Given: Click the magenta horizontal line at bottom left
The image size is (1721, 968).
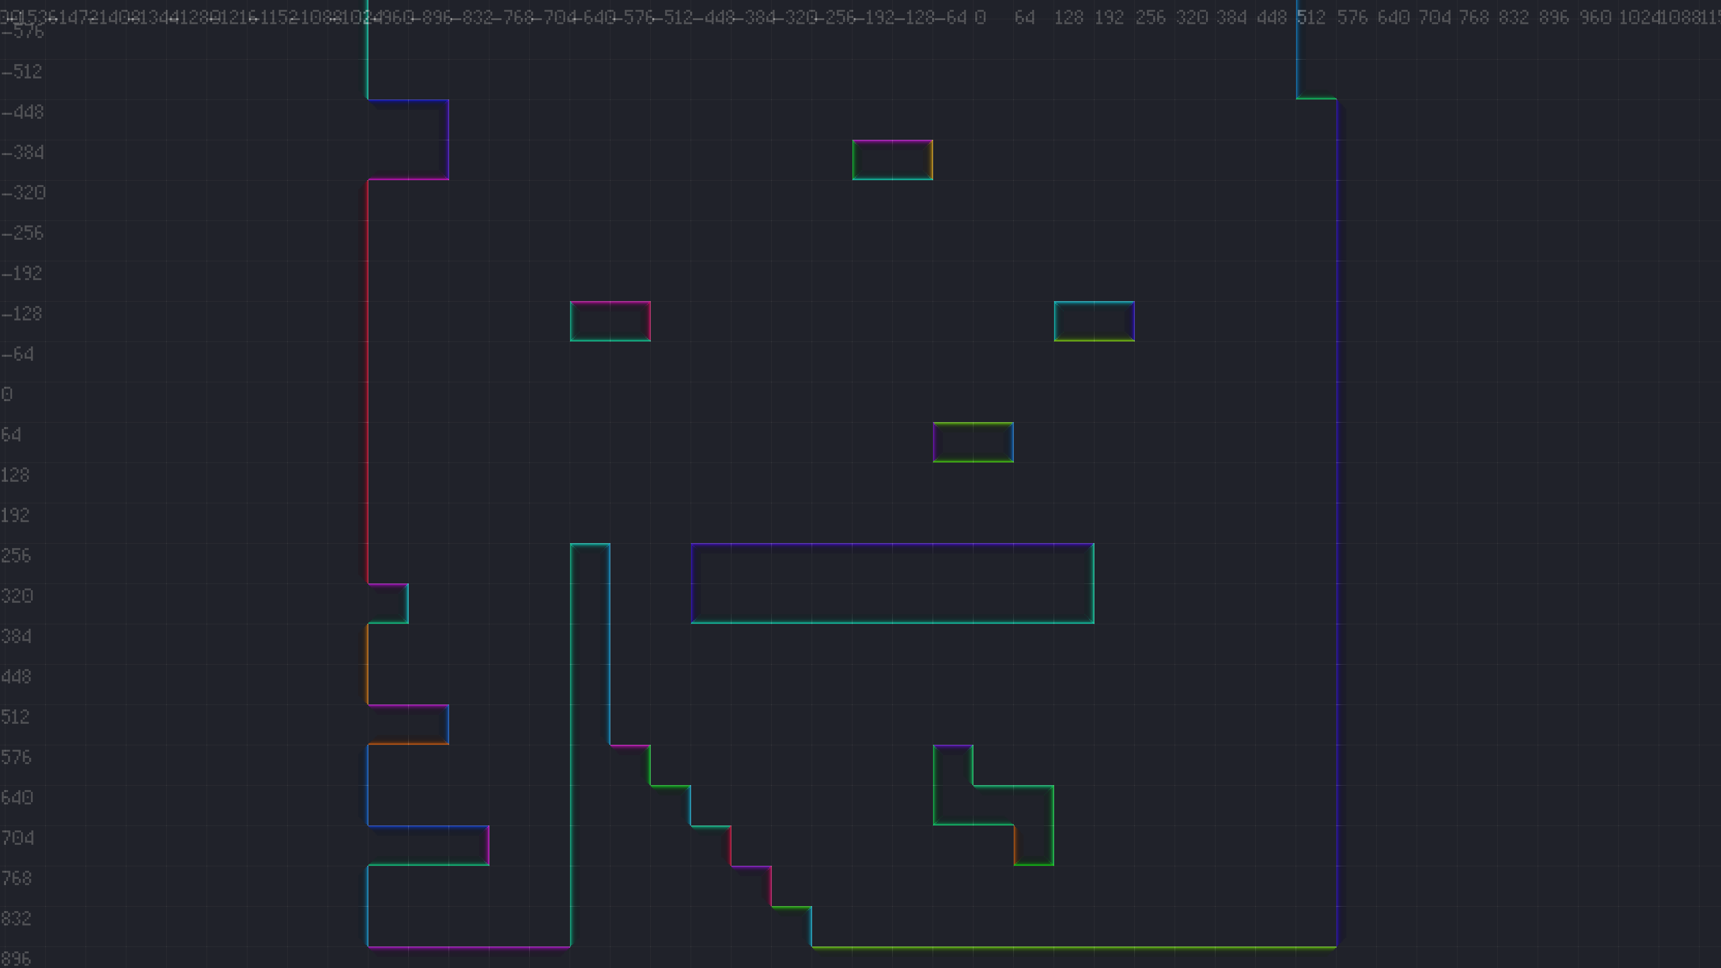Looking at the screenshot, I should 467,946.
